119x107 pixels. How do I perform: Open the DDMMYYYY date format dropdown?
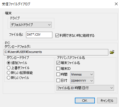[82, 81]
